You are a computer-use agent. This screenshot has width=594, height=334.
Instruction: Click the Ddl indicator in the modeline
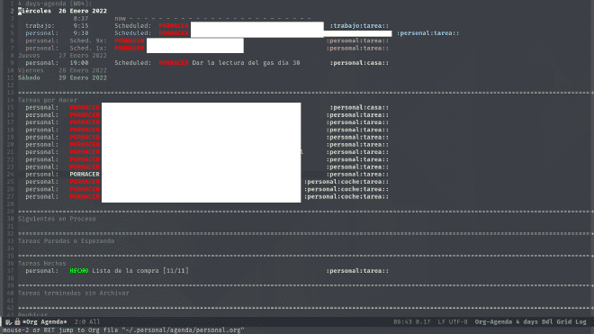[547, 322]
